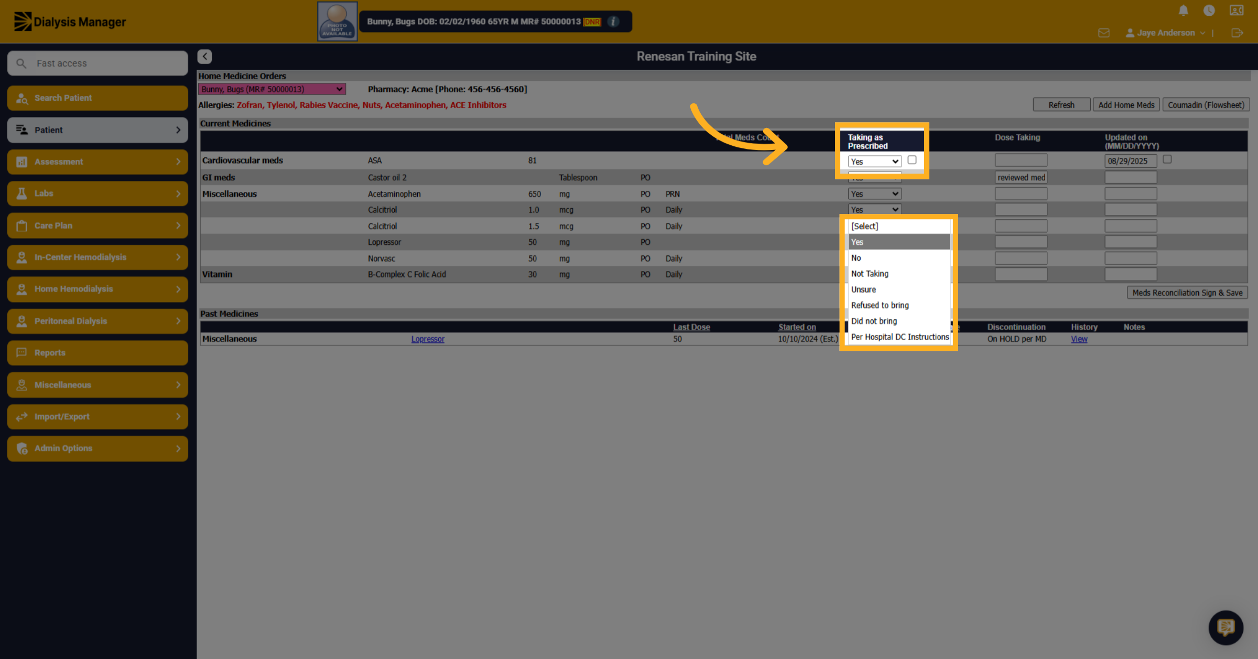Open Lopressor link in Past Medicines
This screenshot has width=1258, height=659.
pos(428,339)
